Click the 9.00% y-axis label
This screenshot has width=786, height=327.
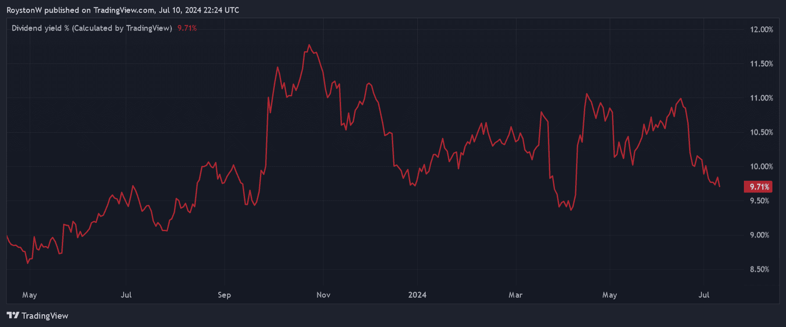click(759, 235)
